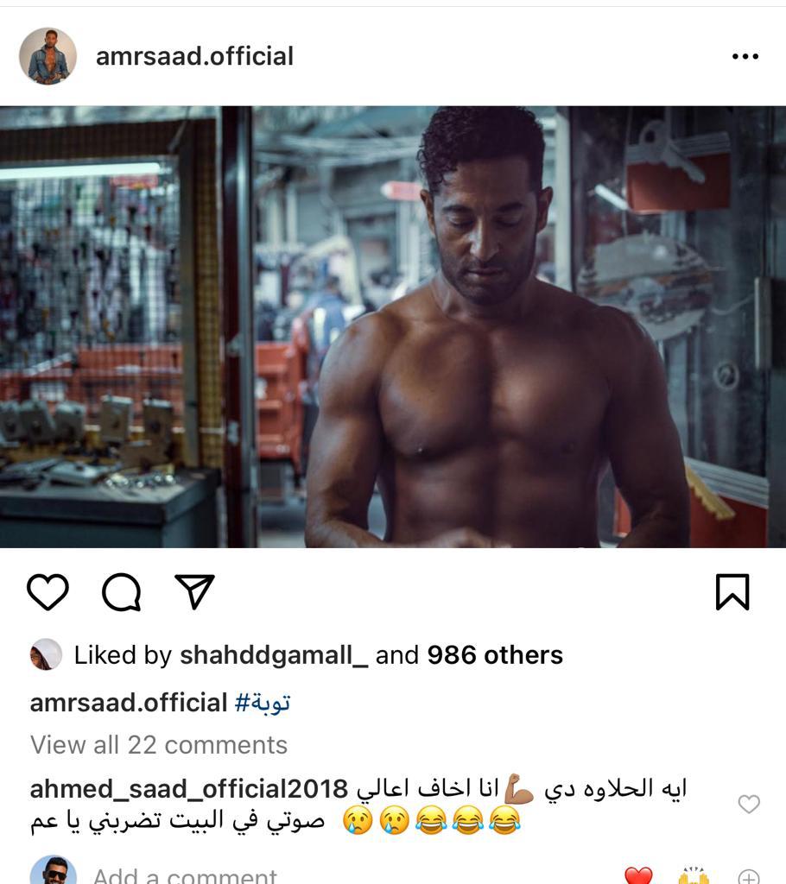
Task: Show the 986 others who liked
Action: tap(495, 655)
